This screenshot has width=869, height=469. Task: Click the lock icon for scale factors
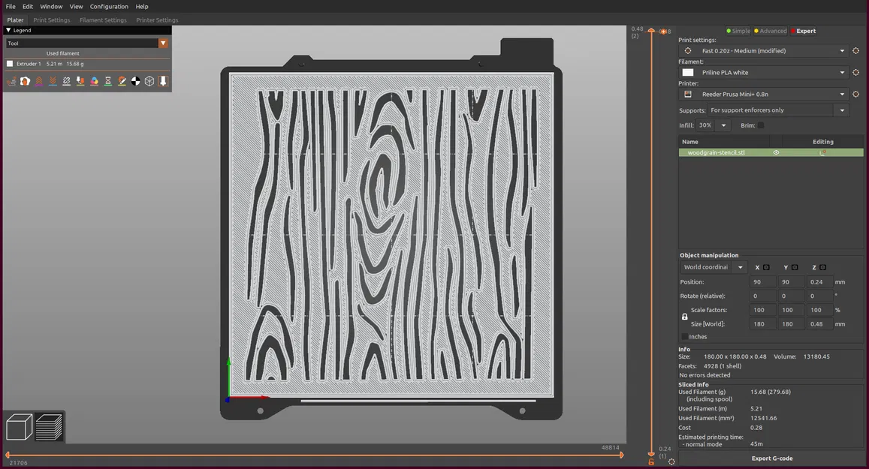[684, 317]
